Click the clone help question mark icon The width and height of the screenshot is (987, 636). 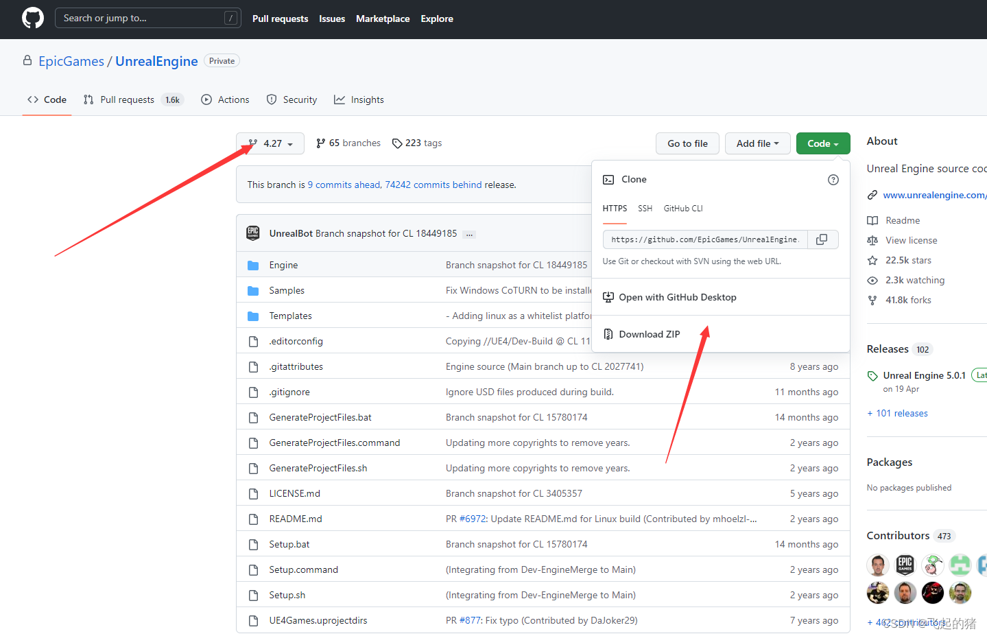[x=833, y=180]
